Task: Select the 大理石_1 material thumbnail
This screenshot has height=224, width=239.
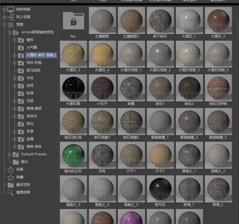Action: (189, 20)
